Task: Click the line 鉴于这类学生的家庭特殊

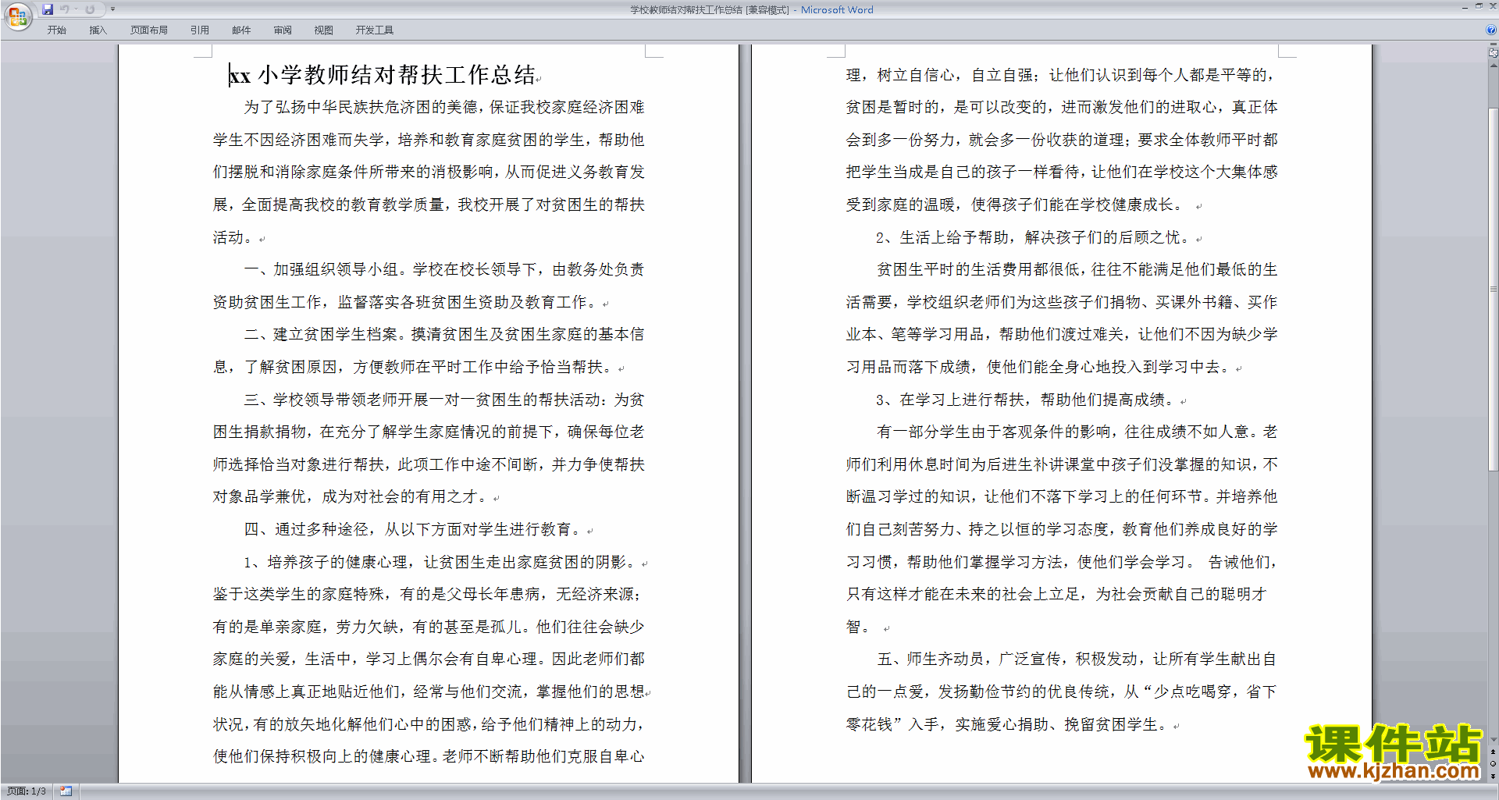Action: click(x=427, y=594)
